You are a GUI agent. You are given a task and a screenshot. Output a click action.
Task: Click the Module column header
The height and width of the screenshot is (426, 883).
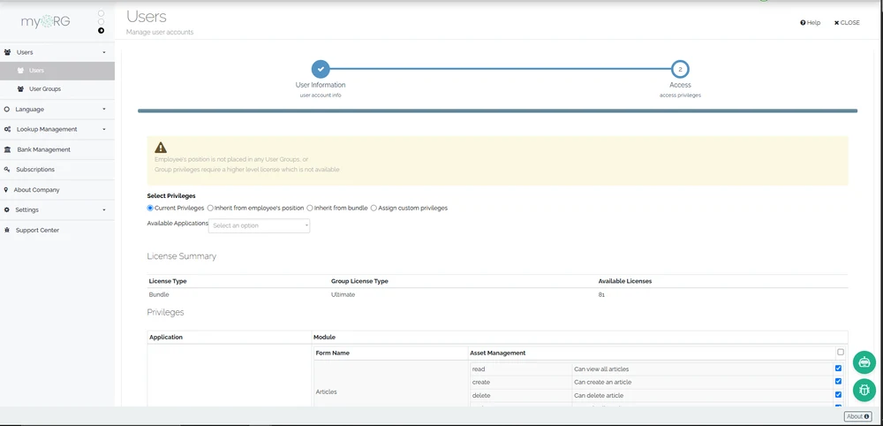coord(324,337)
